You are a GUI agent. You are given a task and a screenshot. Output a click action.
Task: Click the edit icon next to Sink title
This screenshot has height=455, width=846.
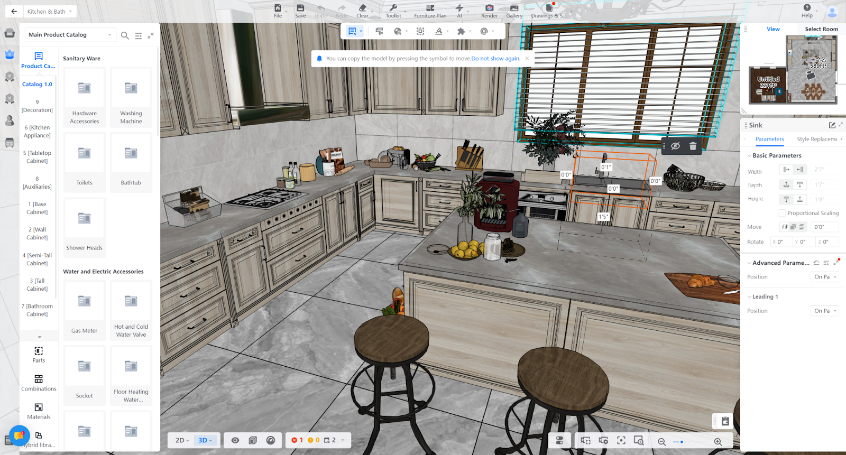coord(832,125)
